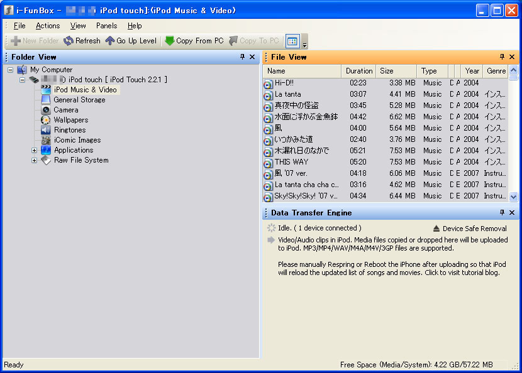
Task: Close the Folder View panel
Action: [252, 57]
